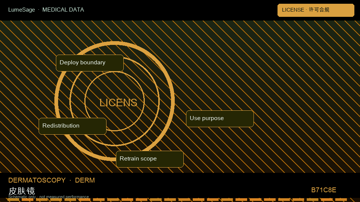Screen dimensions: 360x202
Task: Select the Deploy boundary label
Action: point(90,63)
